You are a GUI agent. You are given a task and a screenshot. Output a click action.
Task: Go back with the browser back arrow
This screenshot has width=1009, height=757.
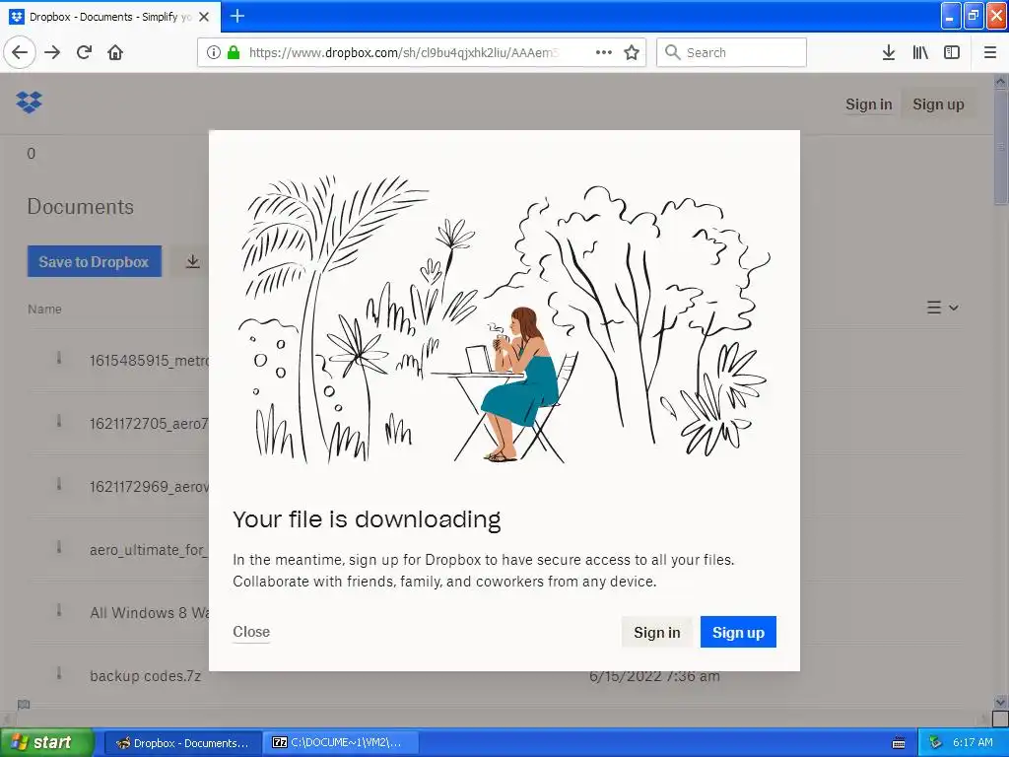[x=20, y=52]
